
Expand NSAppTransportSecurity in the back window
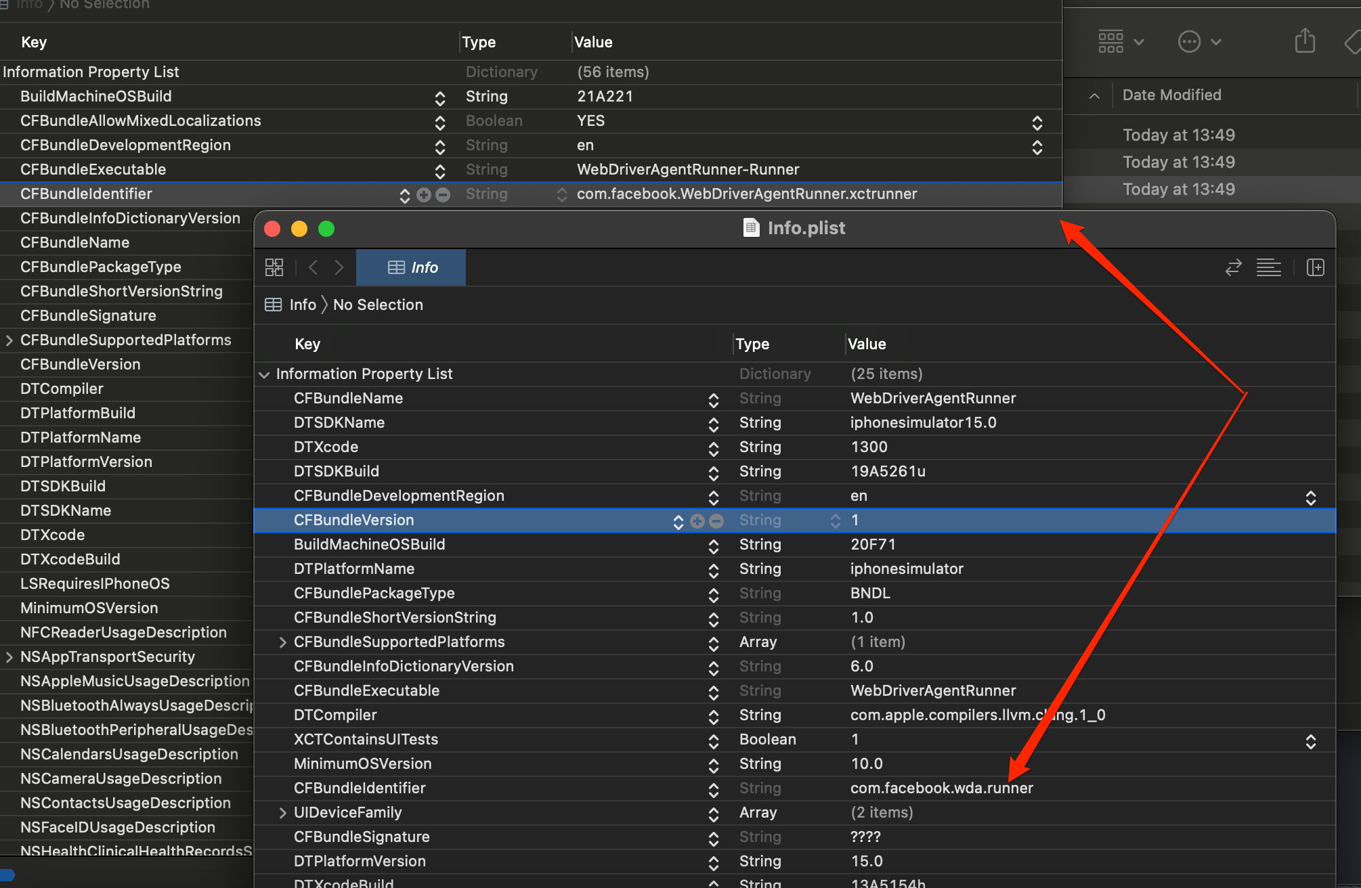(x=9, y=657)
